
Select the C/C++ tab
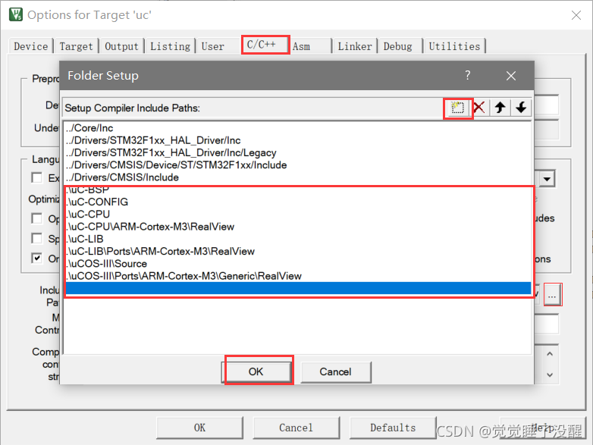coord(265,45)
